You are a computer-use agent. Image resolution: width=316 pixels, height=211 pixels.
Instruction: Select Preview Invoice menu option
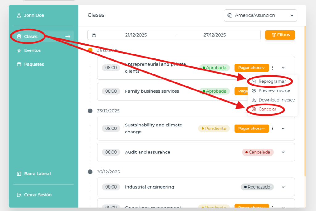[x=274, y=91]
